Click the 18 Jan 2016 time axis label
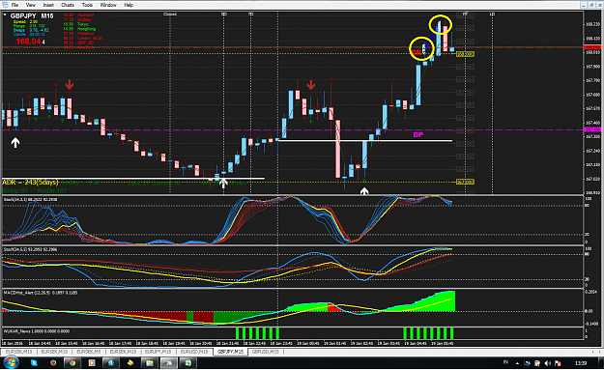Image resolution: width=604 pixels, height=370 pixels. point(13,343)
